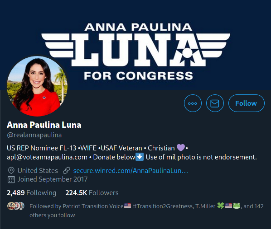Click the Anna Paulina Luna display name
This screenshot has height=229, width=271.
(44, 125)
